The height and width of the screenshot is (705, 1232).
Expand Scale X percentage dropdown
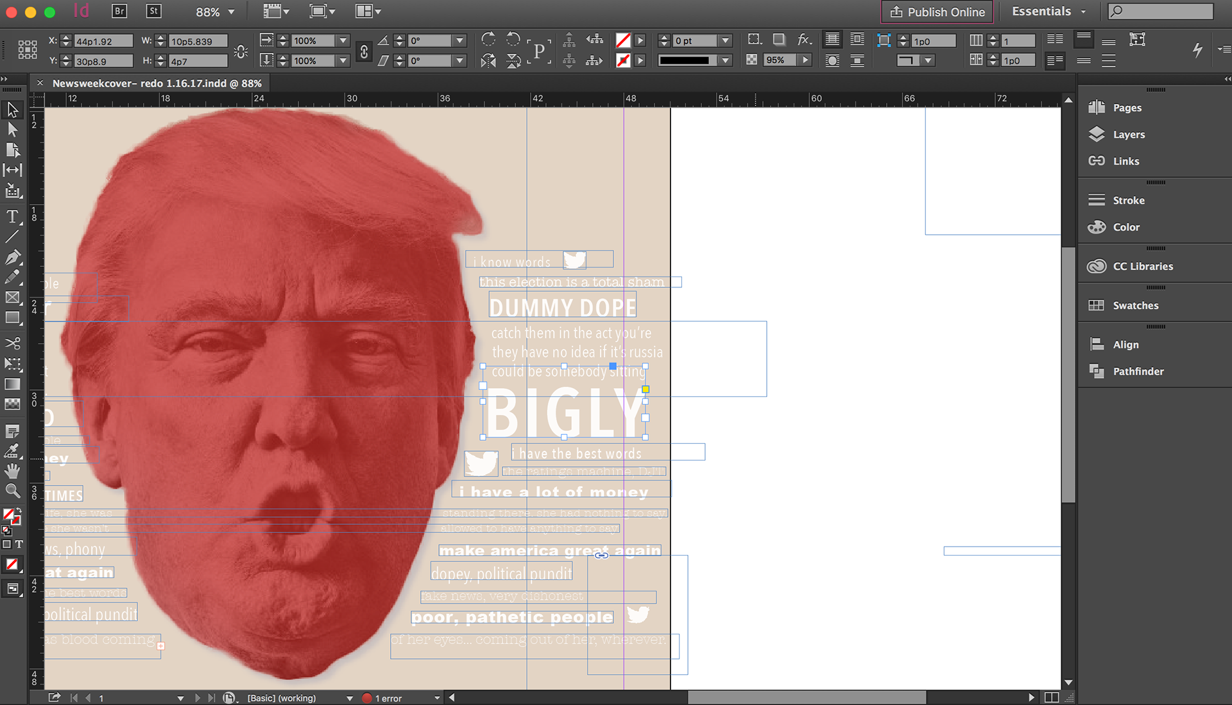click(343, 40)
